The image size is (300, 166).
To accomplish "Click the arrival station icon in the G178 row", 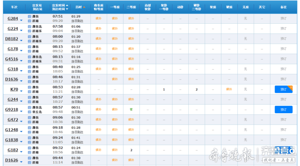I will coord(30,51).
